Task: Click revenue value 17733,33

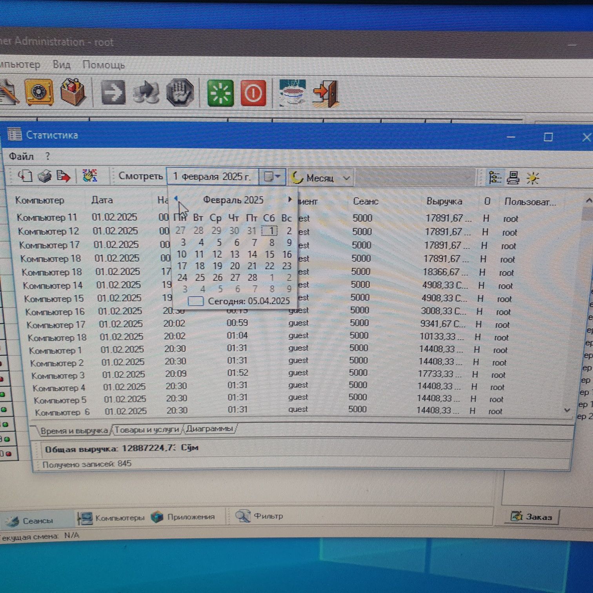Action: (x=438, y=374)
